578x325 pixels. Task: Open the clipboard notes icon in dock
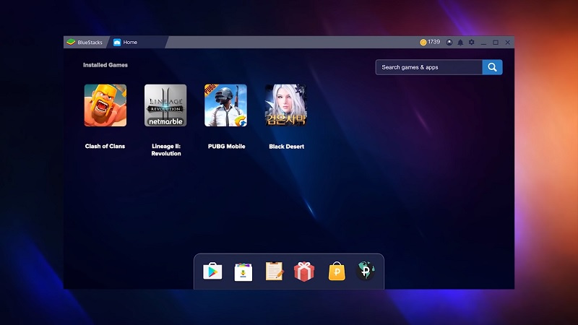274,272
